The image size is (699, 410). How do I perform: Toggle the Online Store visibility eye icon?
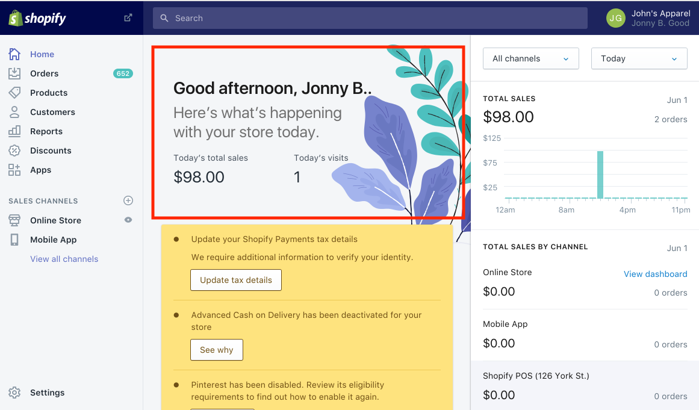tap(128, 220)
